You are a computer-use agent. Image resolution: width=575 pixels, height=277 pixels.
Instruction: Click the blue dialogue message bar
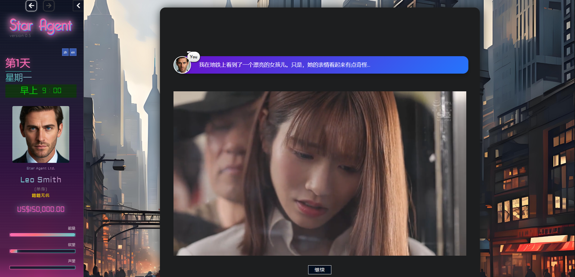pyautogui.click(x=328, y=65)
